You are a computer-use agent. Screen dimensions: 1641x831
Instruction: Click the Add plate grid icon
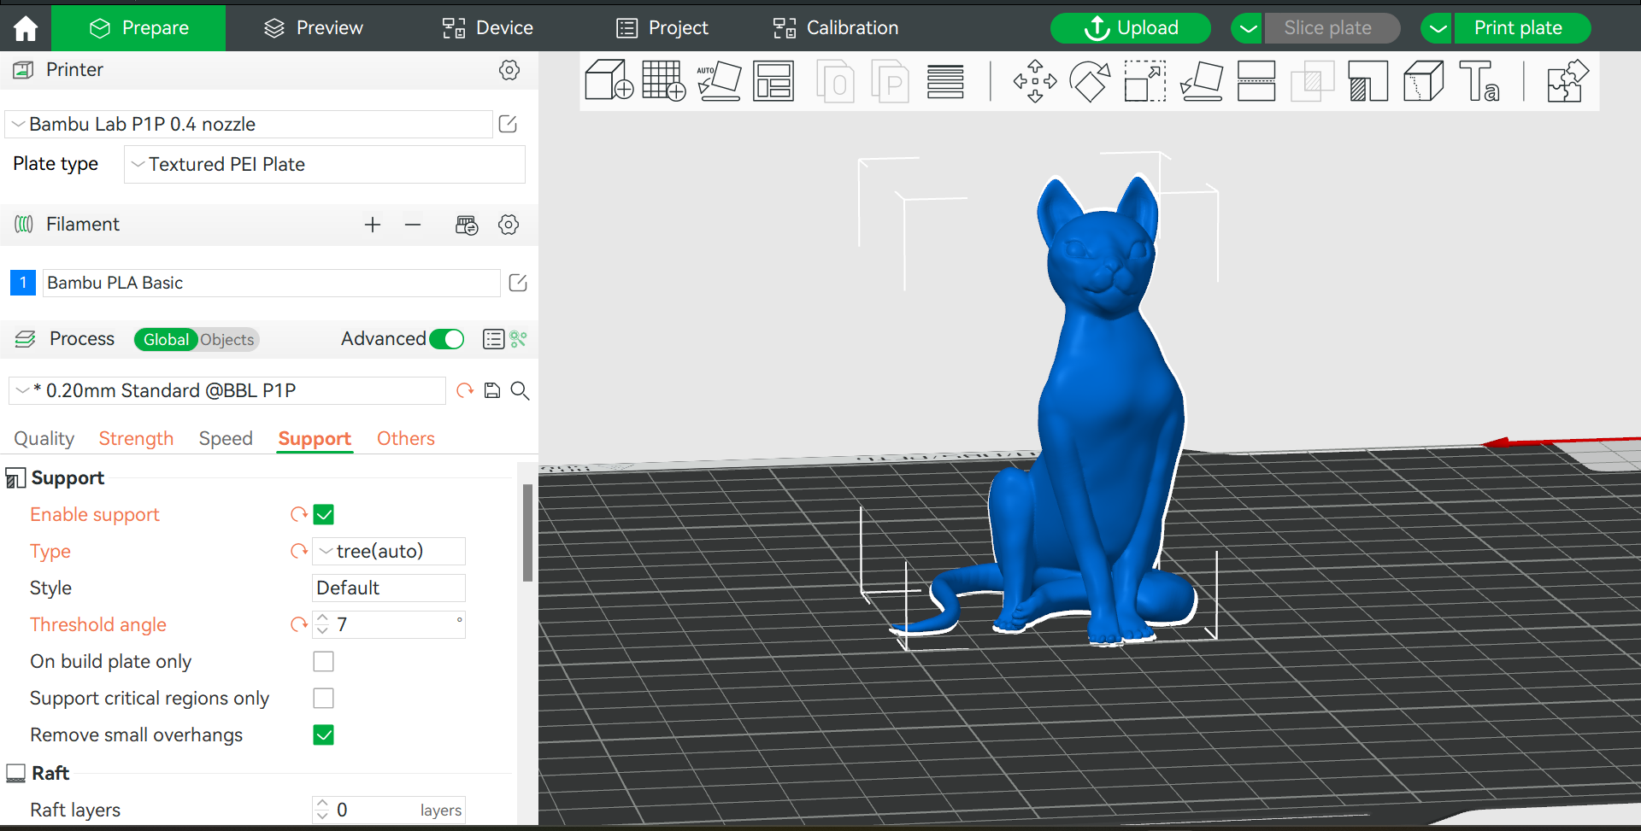663,81
